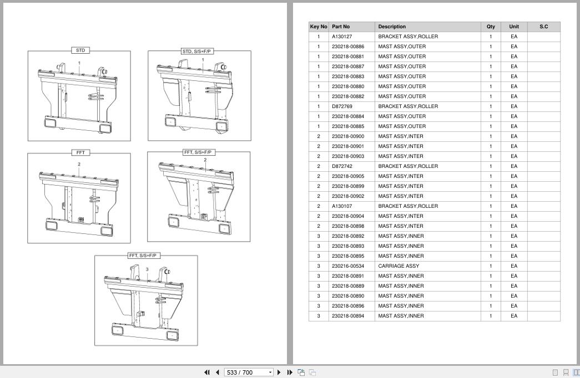Click the Key No column header
The height and width of the screenshot is (378, 580).
319,27
